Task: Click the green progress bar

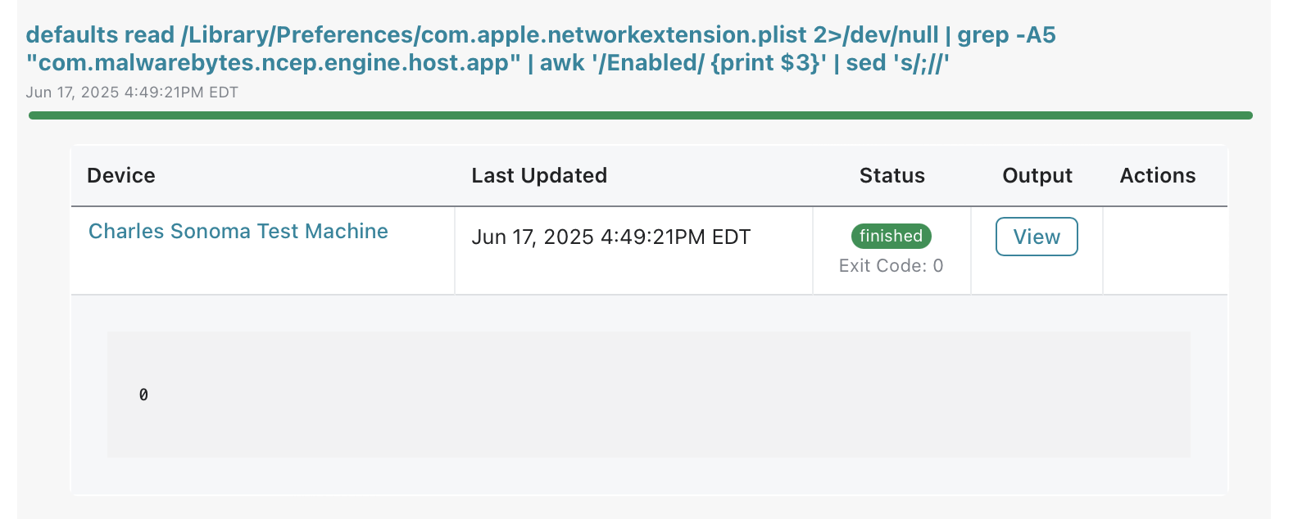Action: point(641,115)
